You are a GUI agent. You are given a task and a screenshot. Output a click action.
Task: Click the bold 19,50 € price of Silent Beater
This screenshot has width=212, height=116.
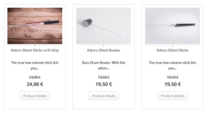point(104,84)
